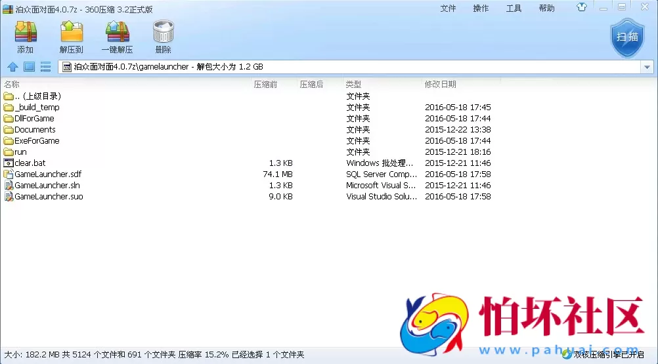Sort by the 压缩前 column header
The height and width of the screenshot is (364, 658).
coord(265,84)
